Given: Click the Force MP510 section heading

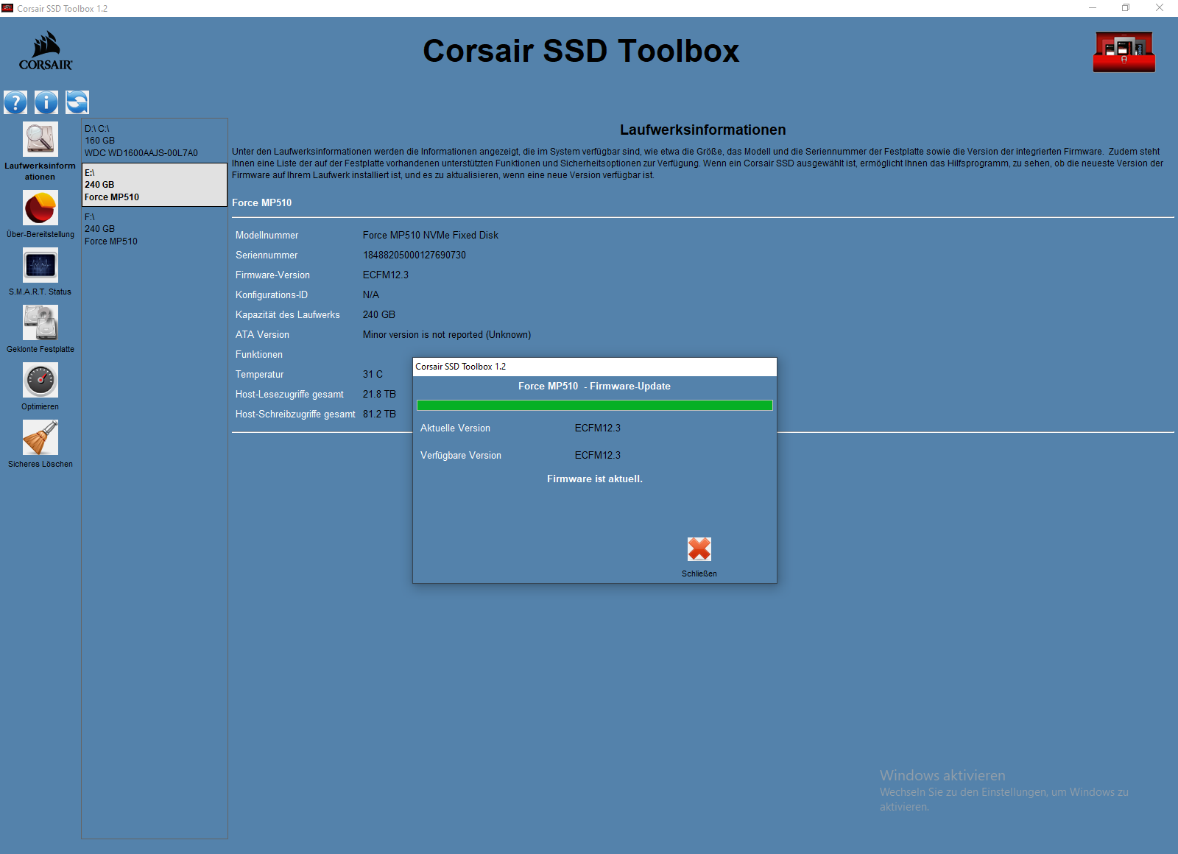Looking at the screenshot, I should (x=262, y=203).
